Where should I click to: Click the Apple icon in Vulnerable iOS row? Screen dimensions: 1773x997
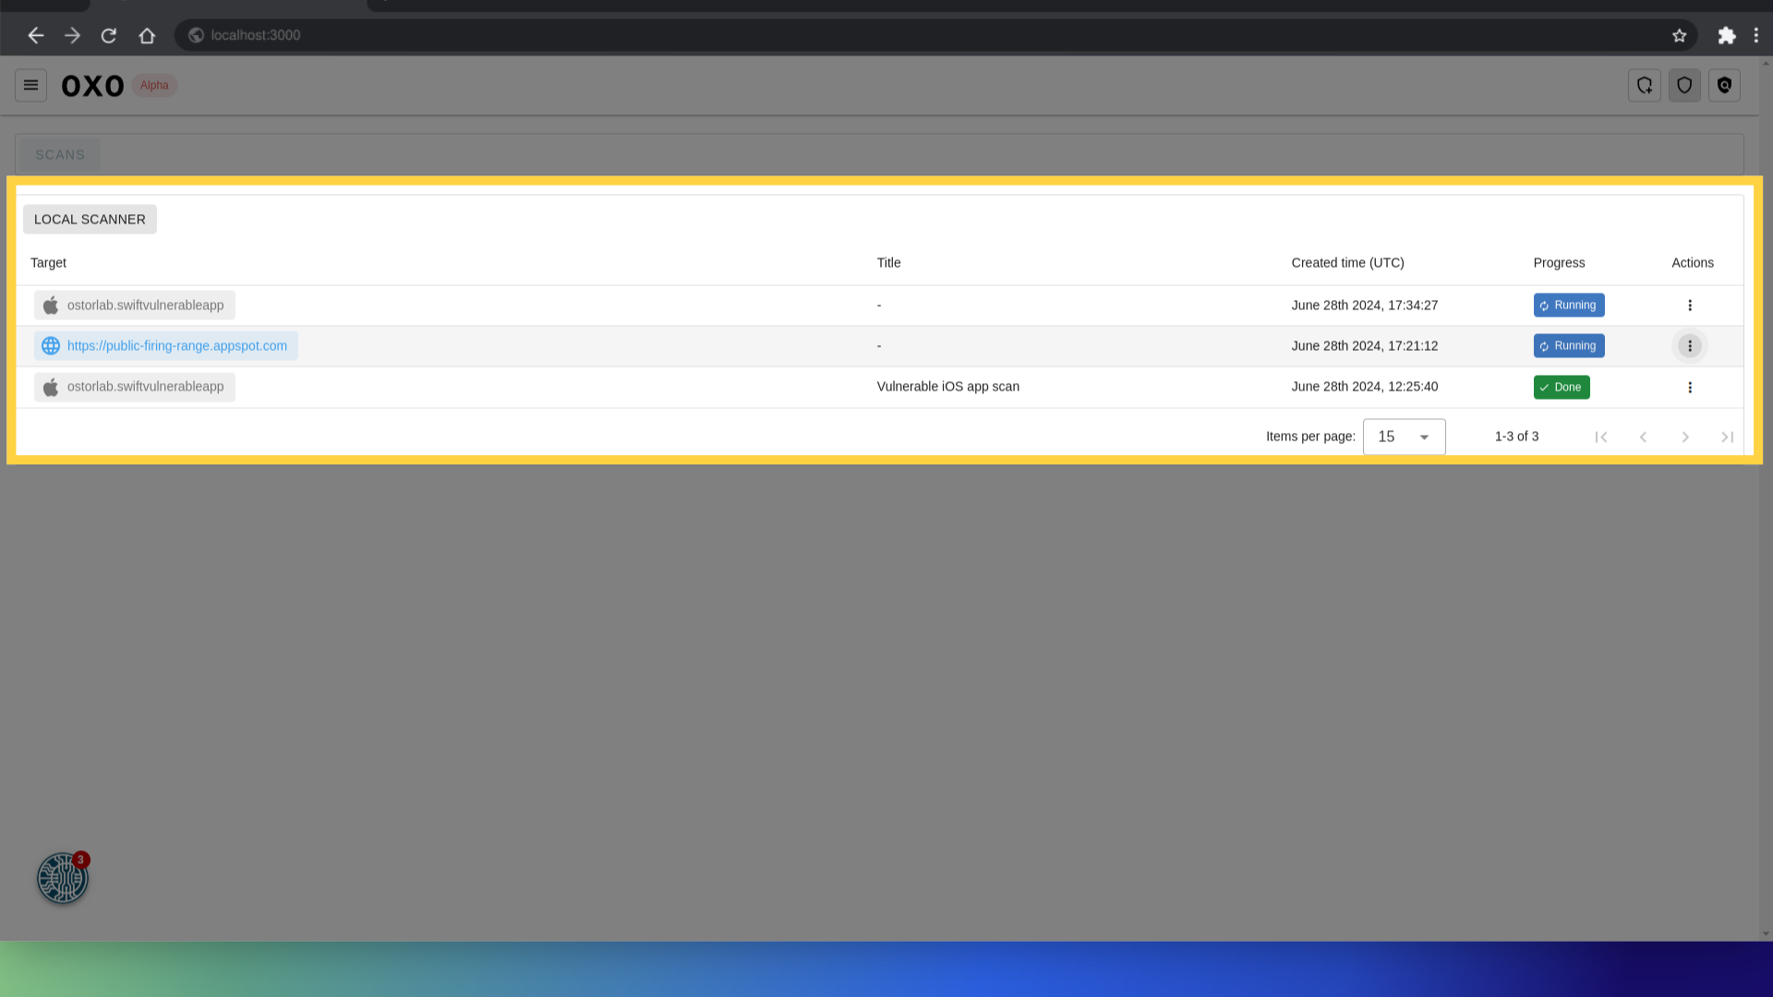[51, 387]
